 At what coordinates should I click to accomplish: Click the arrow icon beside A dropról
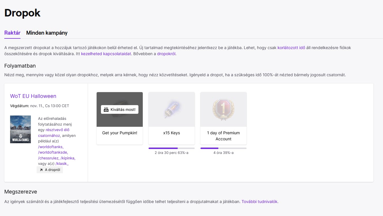[x=41, y=170]
